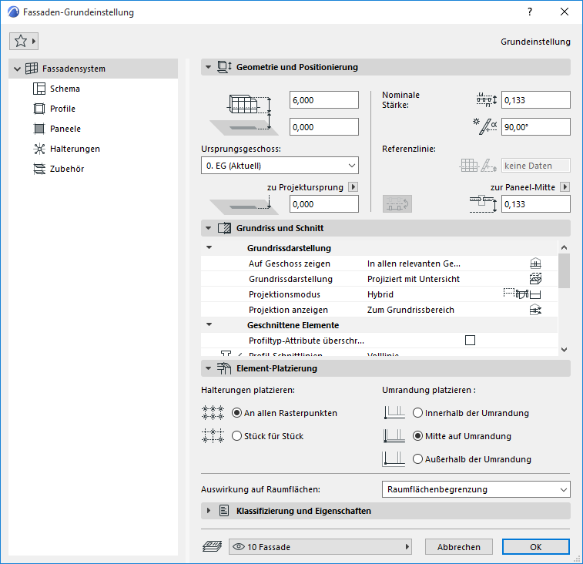Collapse the Geschnittene Elemente group

click(x=209, y=325)
